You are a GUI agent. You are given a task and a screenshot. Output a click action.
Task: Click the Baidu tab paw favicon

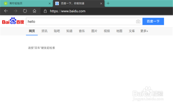pos(57,3)
